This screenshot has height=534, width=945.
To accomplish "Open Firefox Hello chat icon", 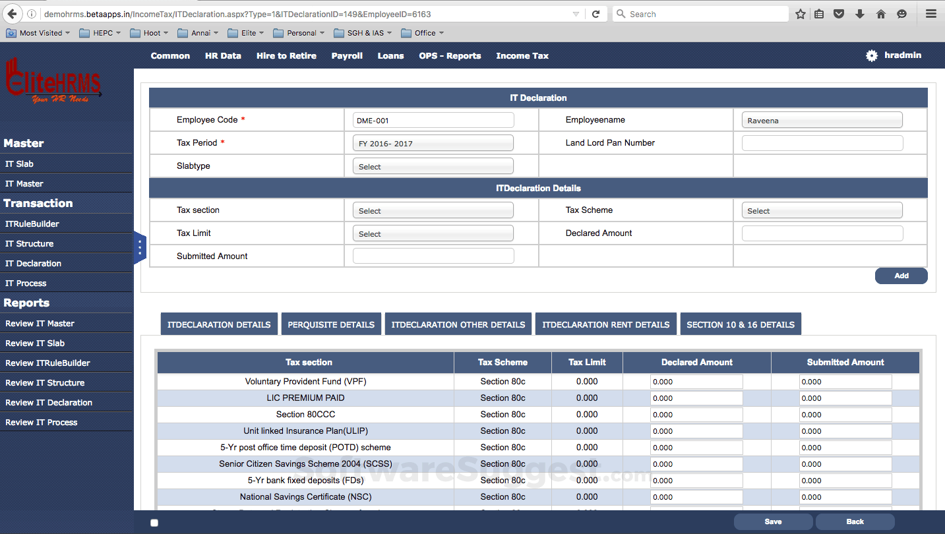I will coord(901,13).
